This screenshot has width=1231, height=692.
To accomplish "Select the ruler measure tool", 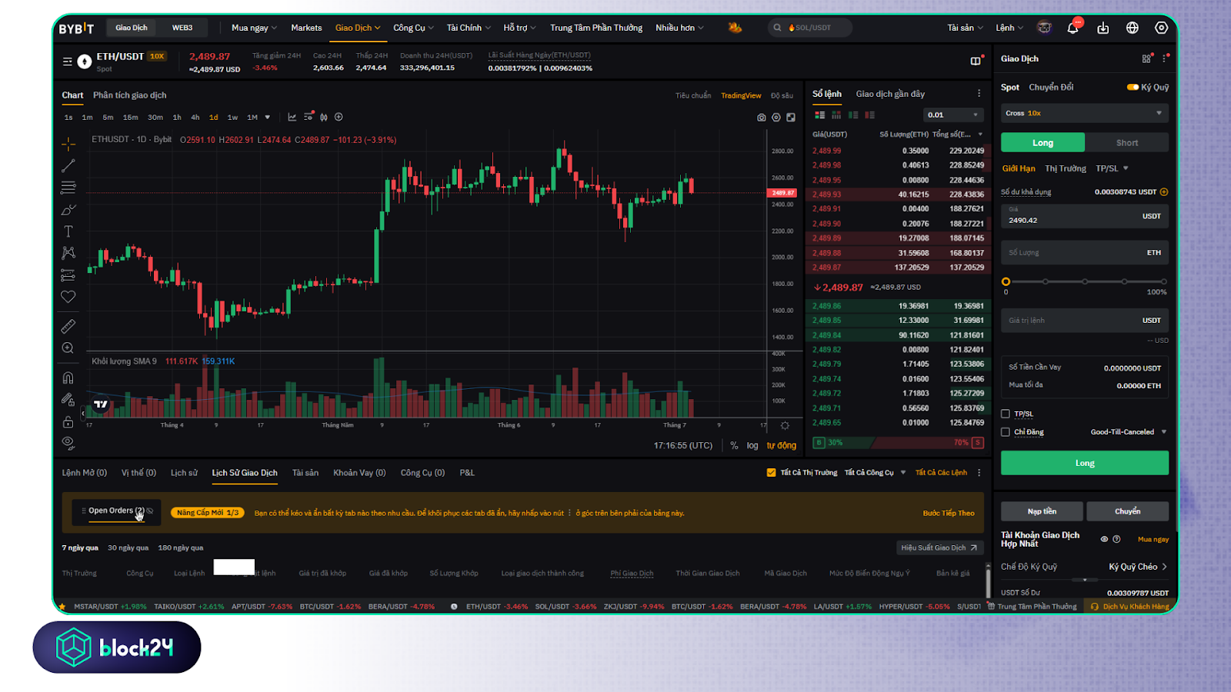I will click(x=68, y=327).
